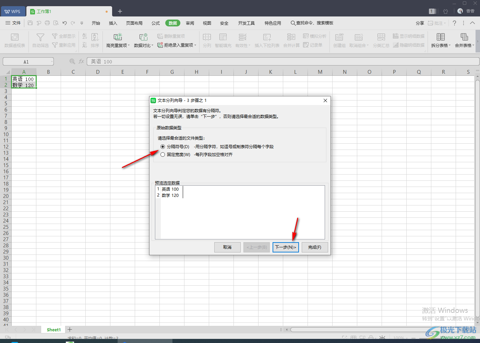Click insert dropdown list (插入下拉列表) icon
The image size is (480, 343).
[267, 37]
